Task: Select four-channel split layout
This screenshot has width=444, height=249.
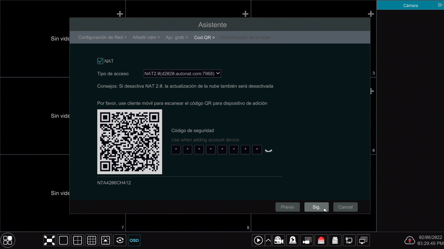Action: [77, 240]
